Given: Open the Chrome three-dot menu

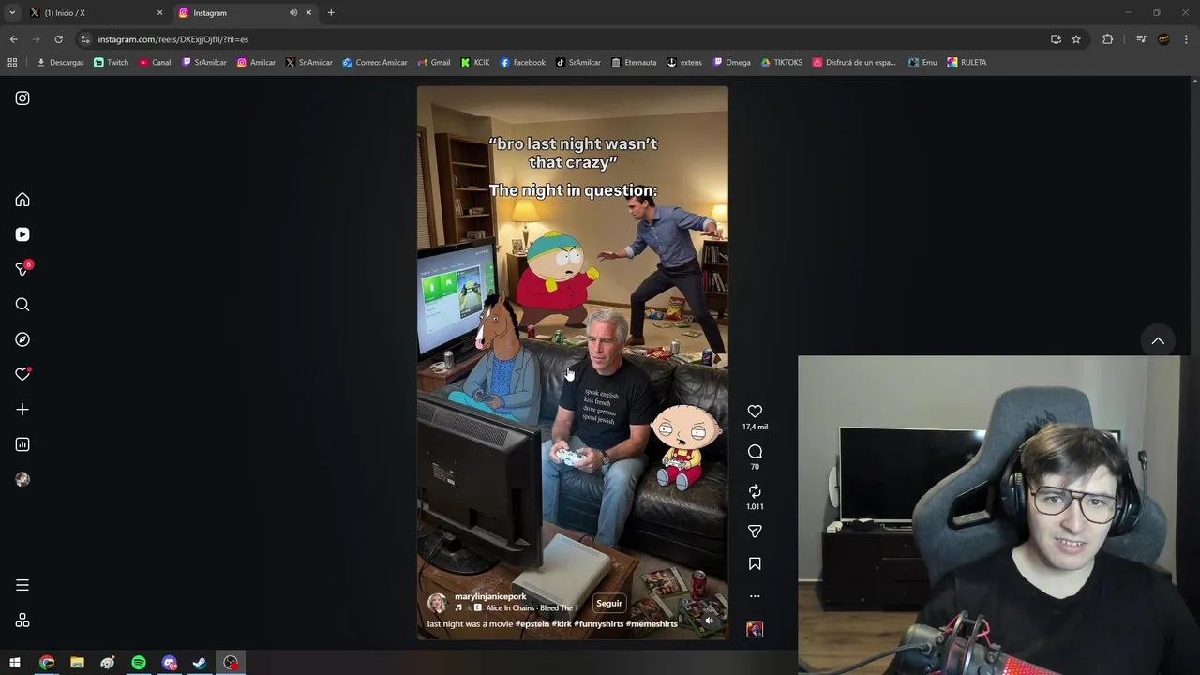Looking at the screenshot, I should (x=1187, y=39).
